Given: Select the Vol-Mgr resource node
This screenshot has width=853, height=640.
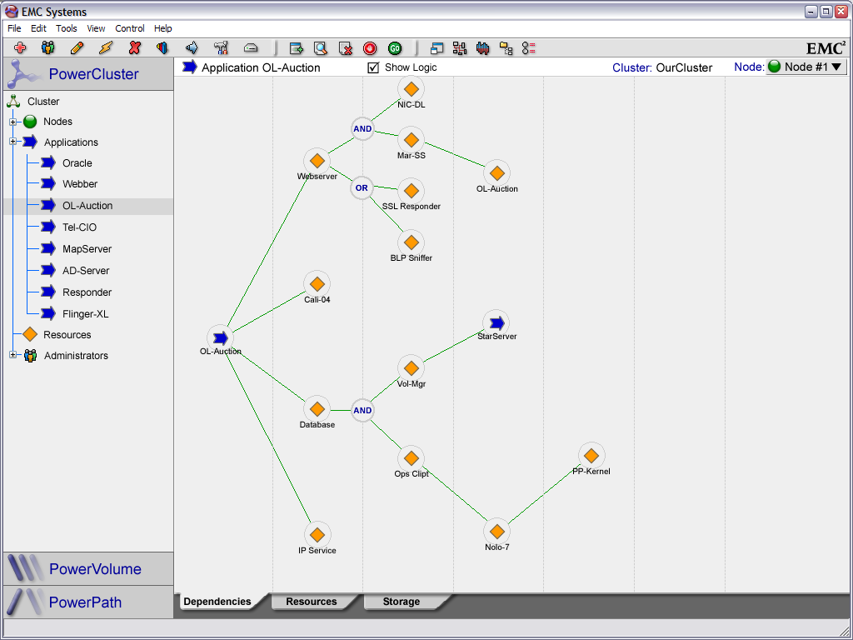Looking at the screenshot, I should [412, 368].
